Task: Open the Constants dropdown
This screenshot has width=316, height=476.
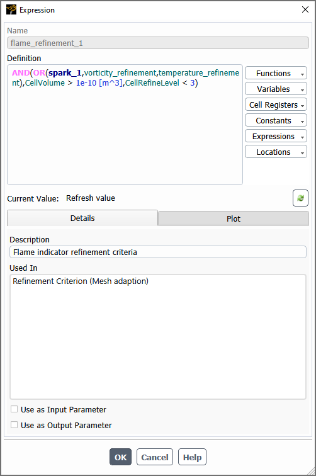Action: (276, 120)
